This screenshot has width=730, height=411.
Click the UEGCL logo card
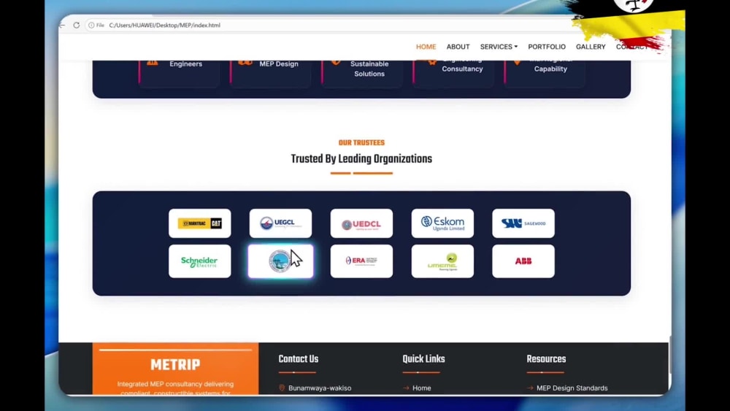click(281, 223)
